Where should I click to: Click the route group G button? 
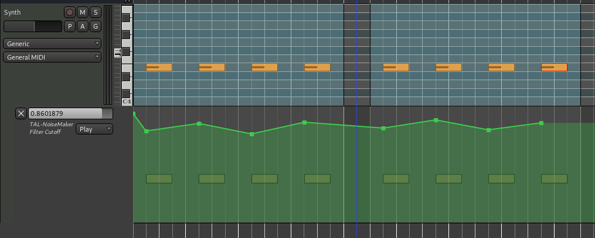(x=95, y=26)
